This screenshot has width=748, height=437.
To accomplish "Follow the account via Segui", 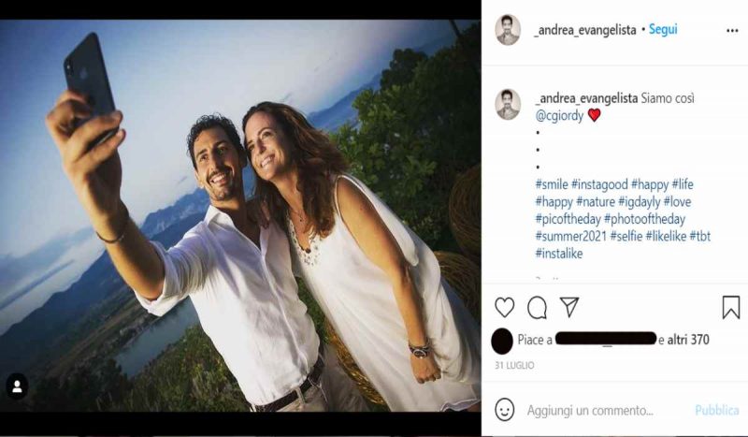I will tap(663, 30).
